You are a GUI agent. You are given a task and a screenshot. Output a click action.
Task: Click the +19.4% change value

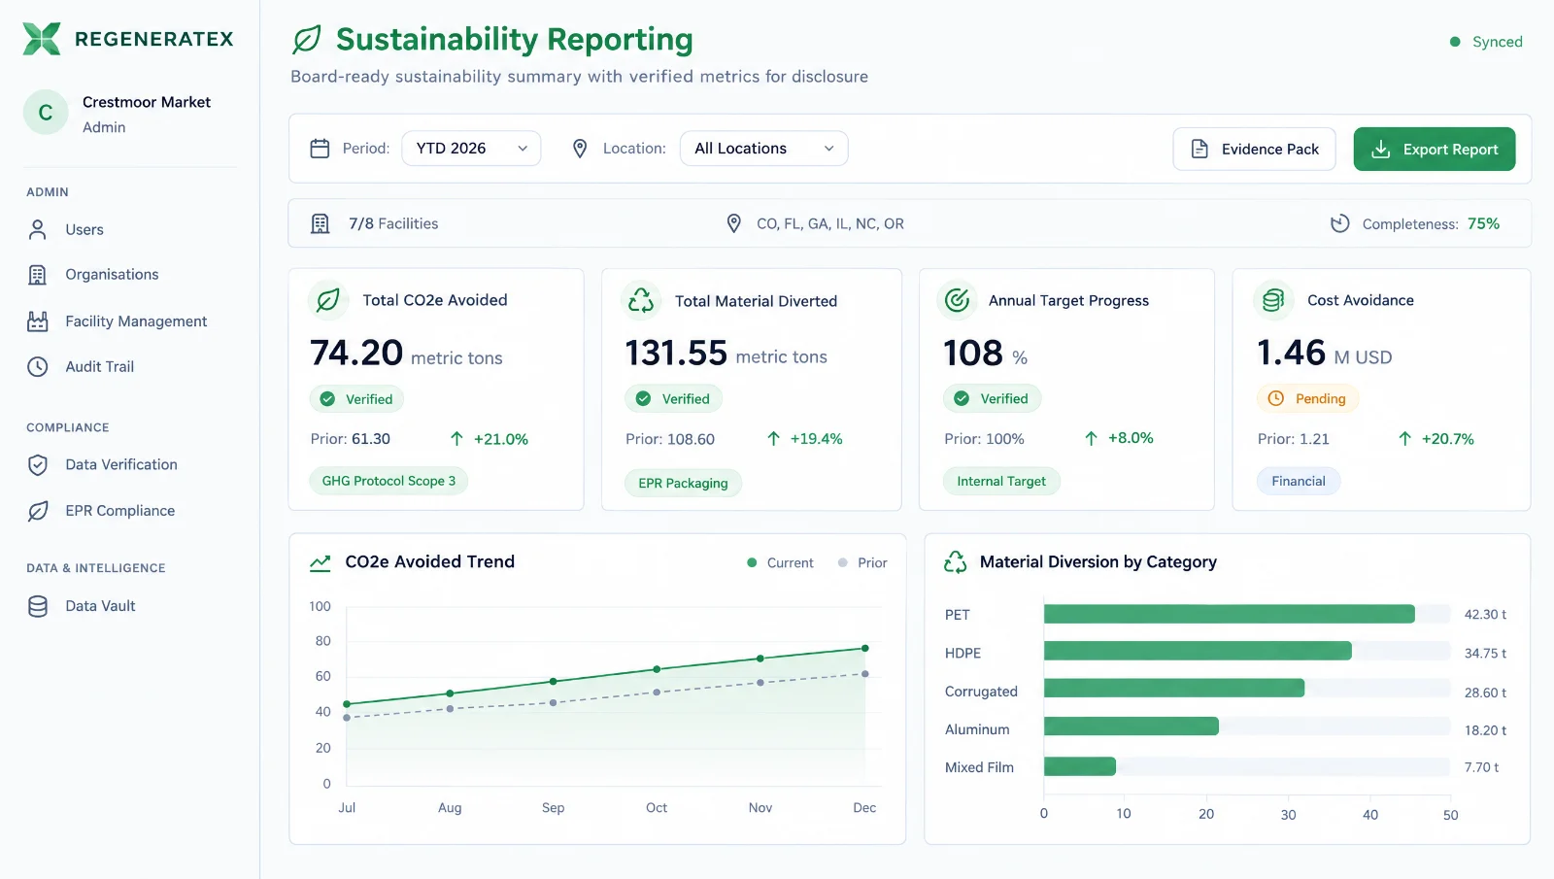pyautogui.click(x=816, y=439)
